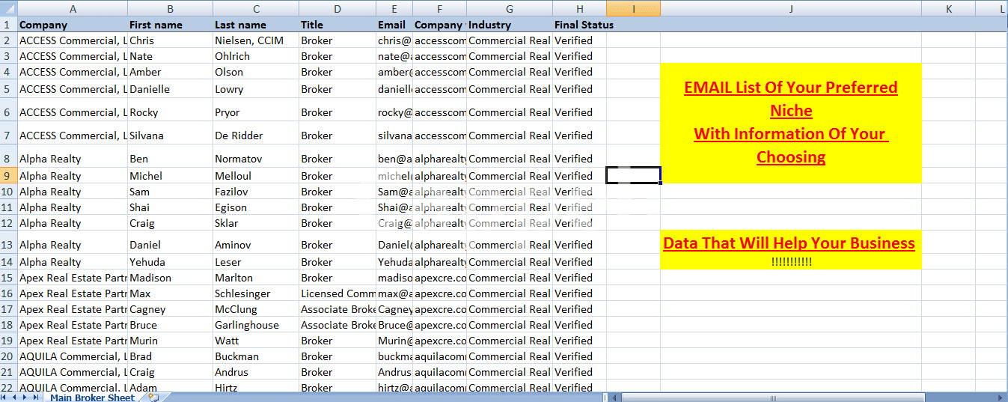
Task: Click the "EMAIL List Of Your Preferred" link text
Action: pyautogui.click(x=790, y=88)
